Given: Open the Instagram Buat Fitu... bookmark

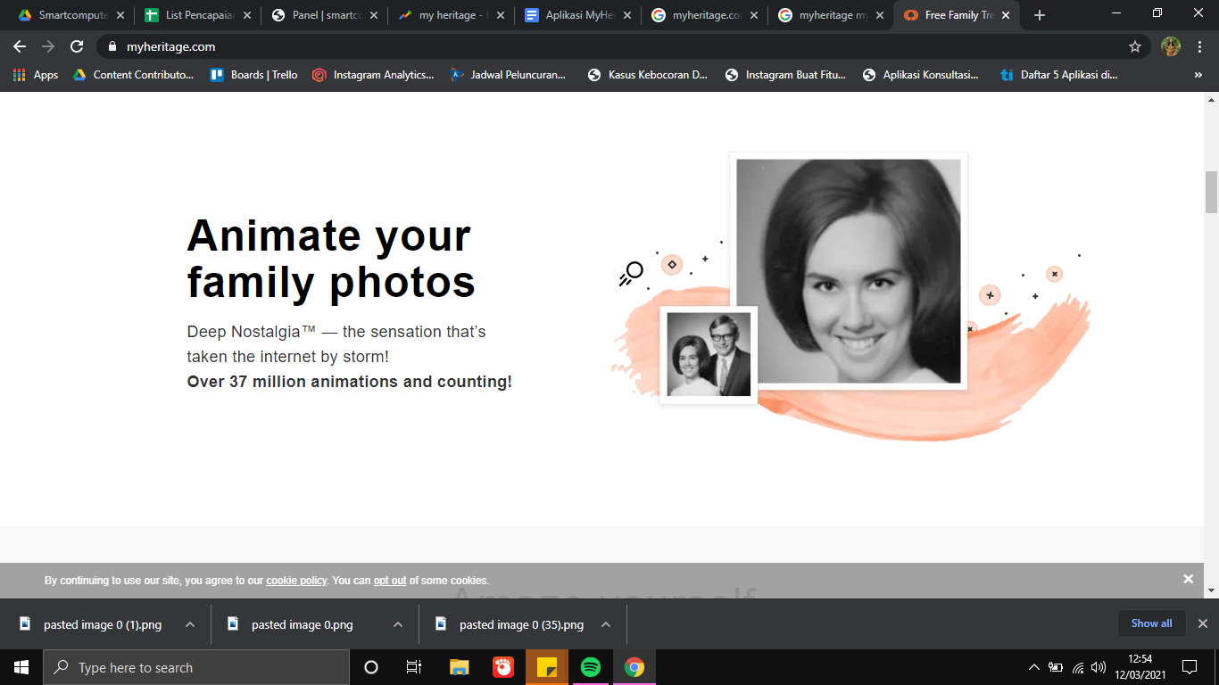Looking at the screenshot, I should click(785, 75).
